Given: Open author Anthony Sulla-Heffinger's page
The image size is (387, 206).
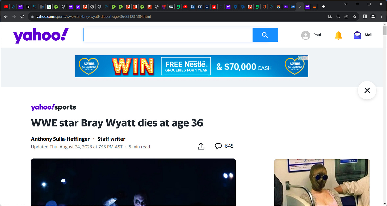Looking at the screenshot, I should pos(60,139).
